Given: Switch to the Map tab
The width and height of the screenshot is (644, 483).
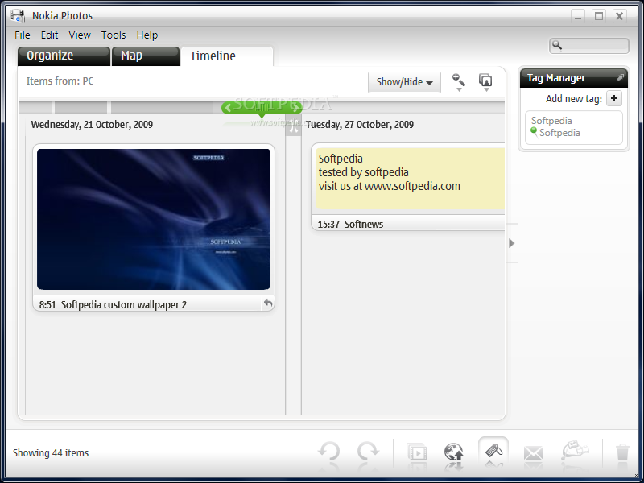Looking at the screenshot, I should pos(146,56).
